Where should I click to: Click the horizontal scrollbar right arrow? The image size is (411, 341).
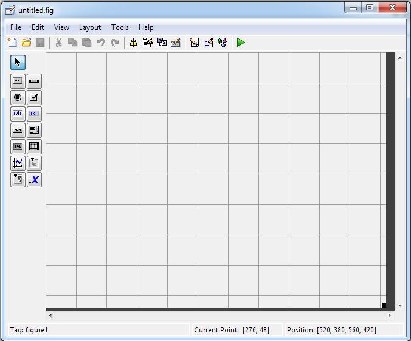(390, 315)
